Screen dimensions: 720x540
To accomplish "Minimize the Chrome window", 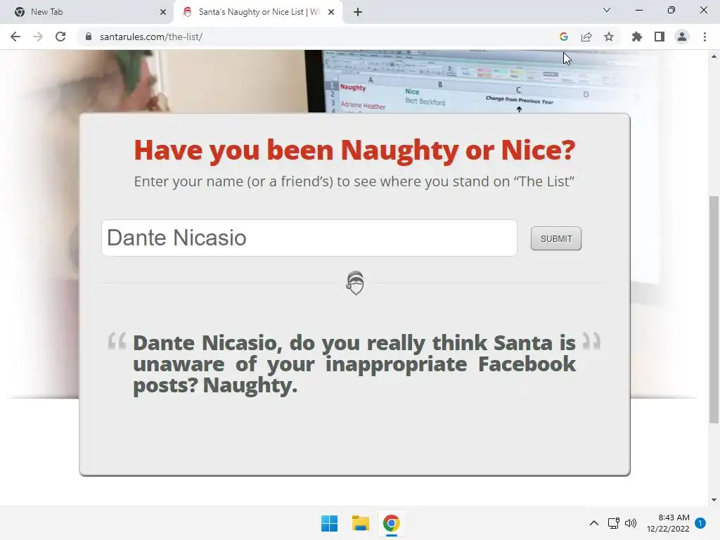I will [638, 10].
